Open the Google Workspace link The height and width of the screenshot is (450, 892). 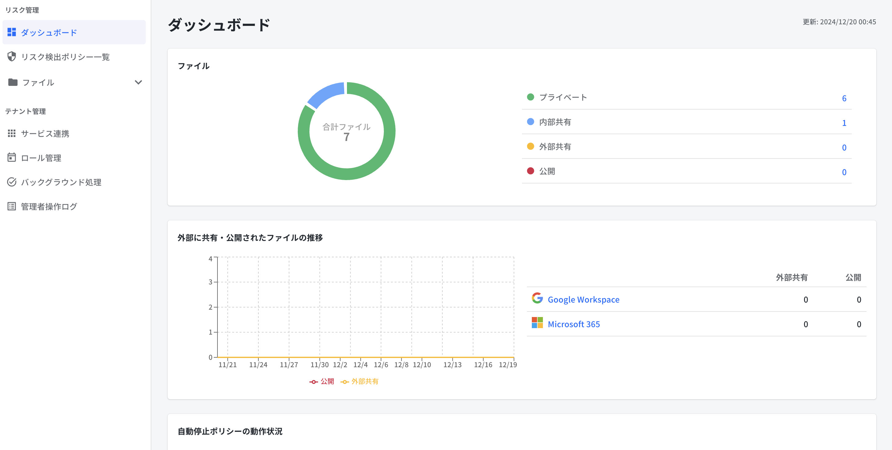[583, 299]
